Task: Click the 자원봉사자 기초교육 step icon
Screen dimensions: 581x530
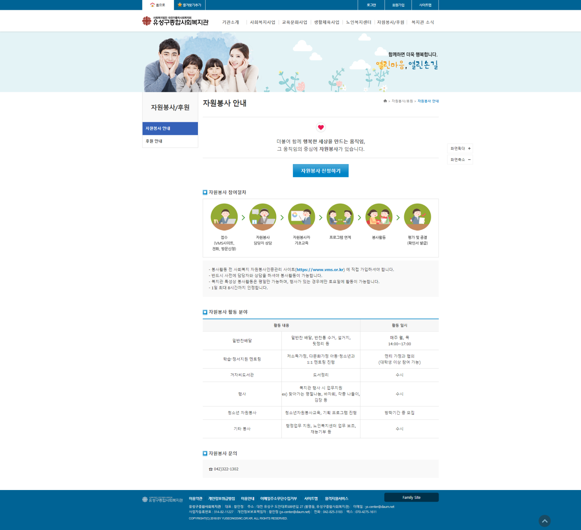Action: pos(301,217)
